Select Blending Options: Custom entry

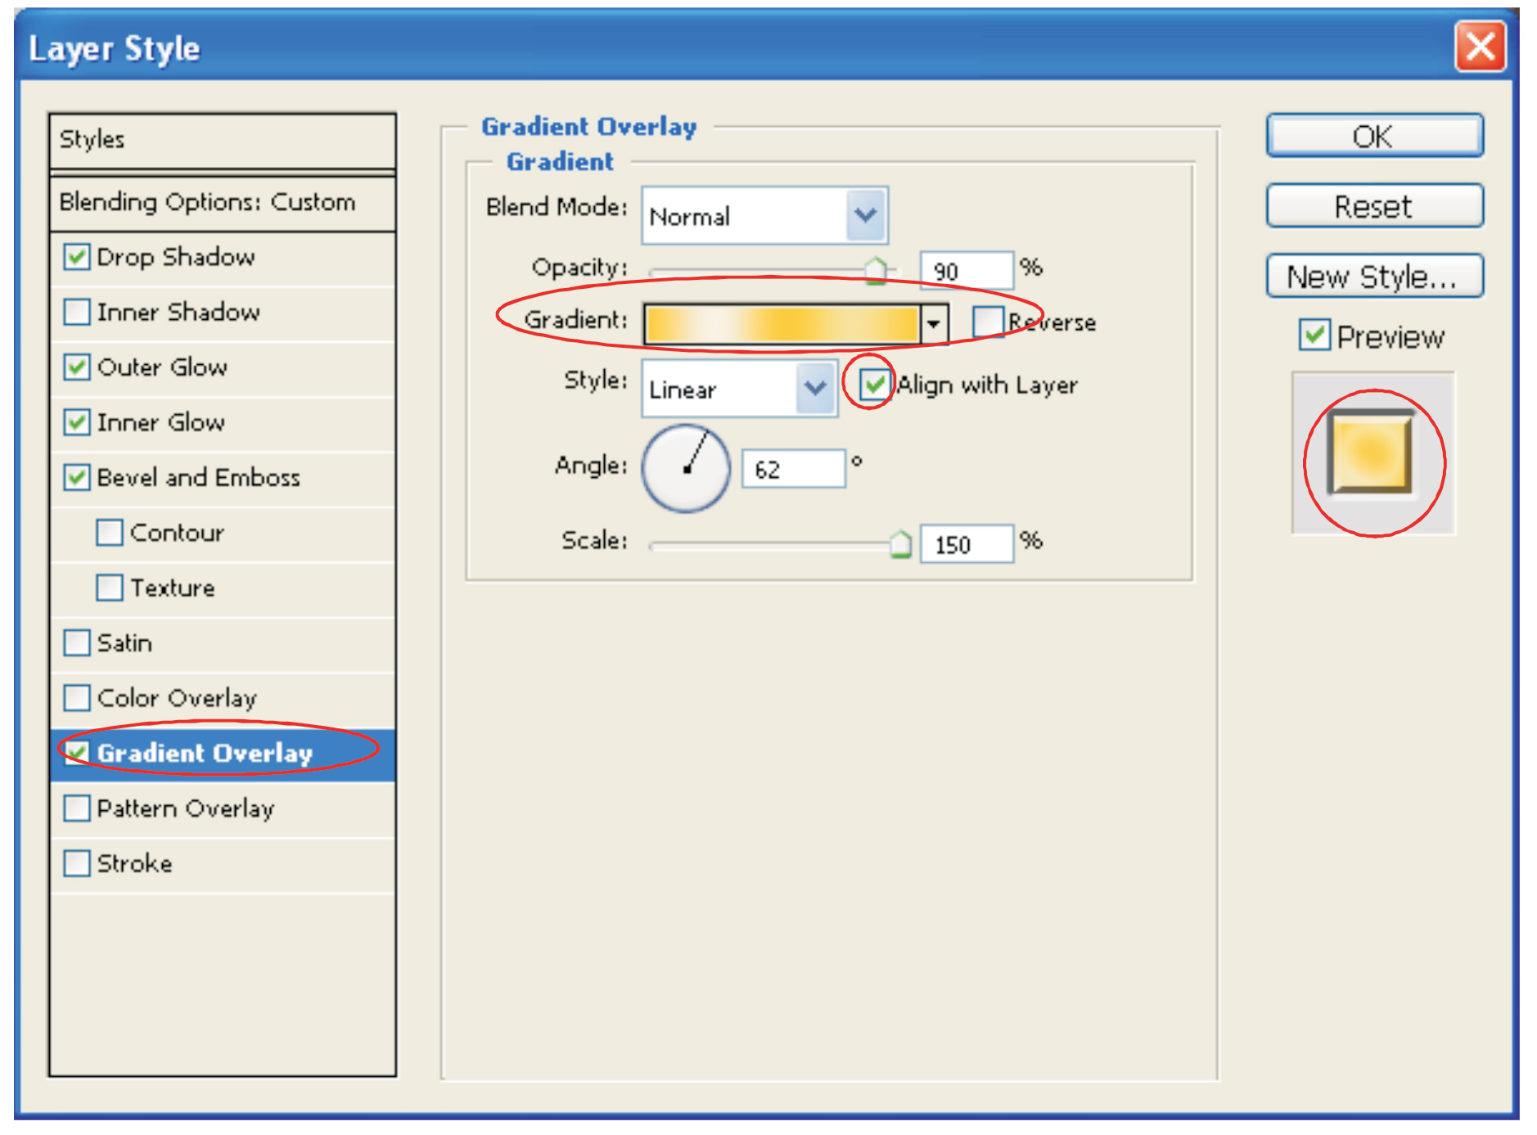207,202
